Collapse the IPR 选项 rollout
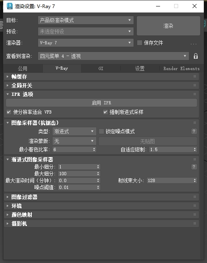Image resolution: width=207 pixels, height=263 pixels. pos(22,94)
